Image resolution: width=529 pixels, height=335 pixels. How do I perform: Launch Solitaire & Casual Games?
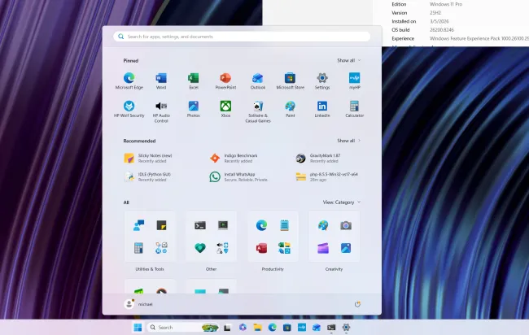pyautogui.click(x=258, y=112)
